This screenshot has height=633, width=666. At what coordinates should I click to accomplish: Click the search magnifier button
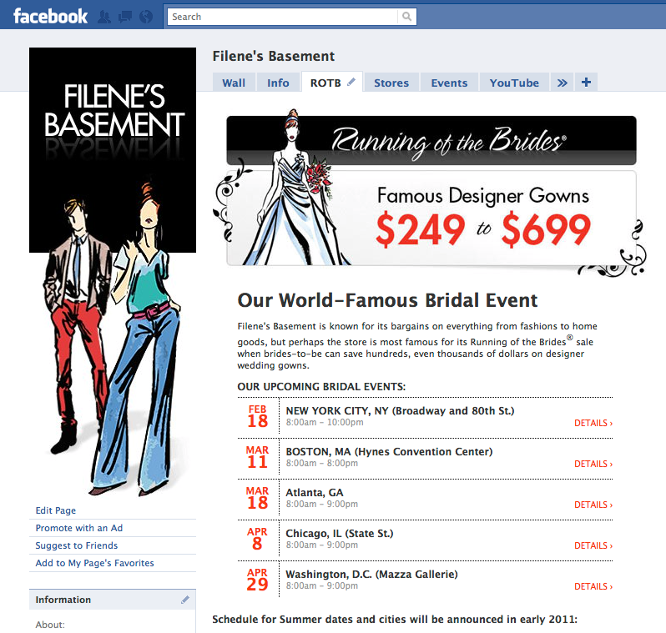coord(407,17)
